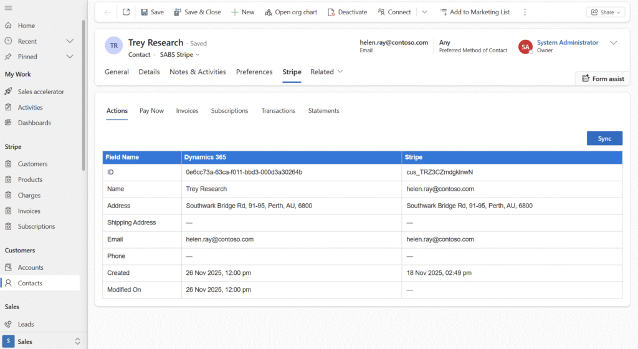
Task: Open Sales accelerator from sidebar
Action: (x=40, y=92)
